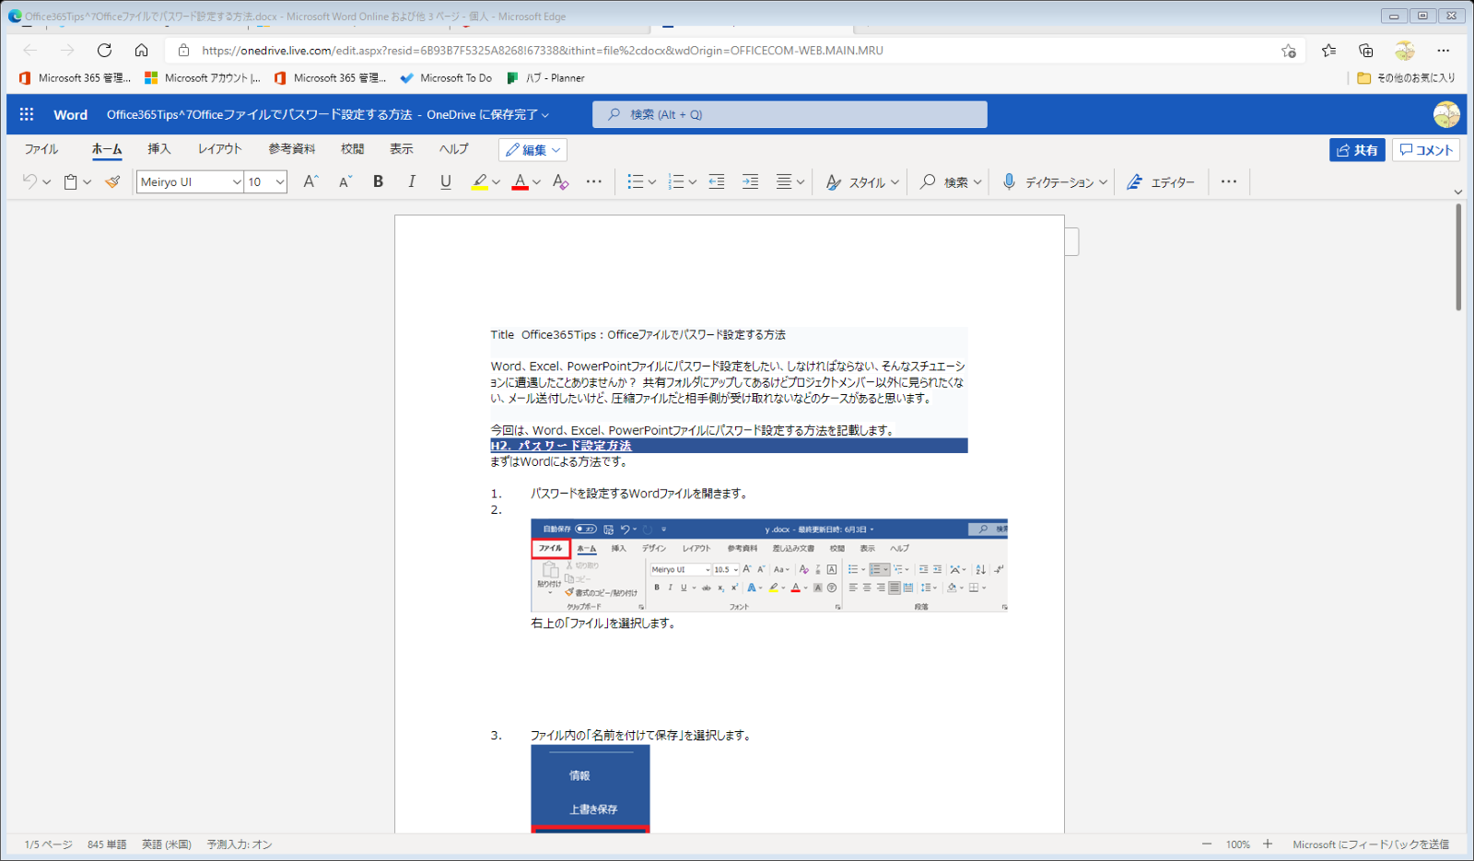
Task: Click the numbered list icon
Action: (x=675, y=181)
